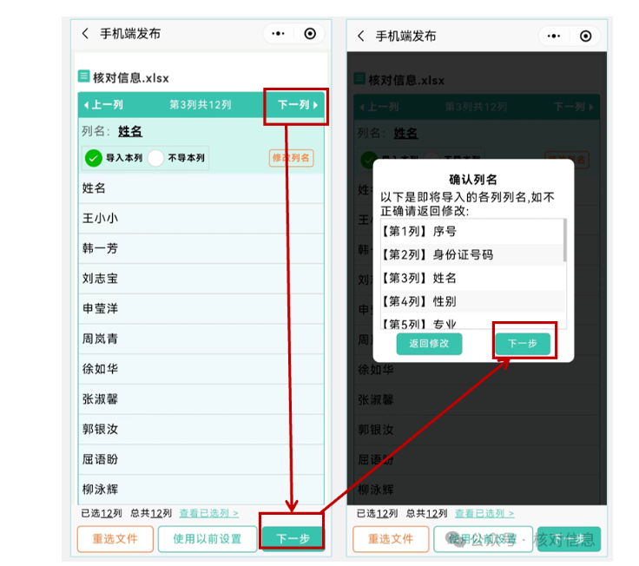
Task: Open the left phone's three-dot more menu
Action: pyautogui.click(x=279, y=33)
